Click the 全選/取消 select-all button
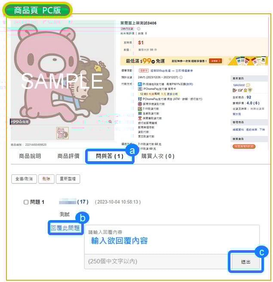The width and height of the screenshot is (273, 282). (x=24, y=179)
